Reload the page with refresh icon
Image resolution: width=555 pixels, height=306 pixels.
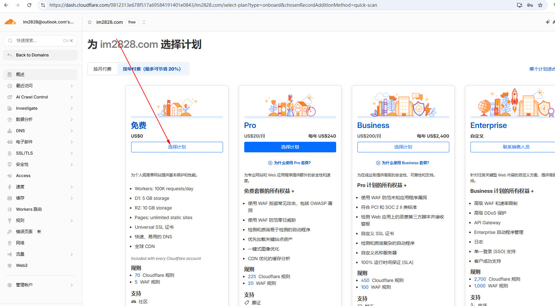pos(29,5)
